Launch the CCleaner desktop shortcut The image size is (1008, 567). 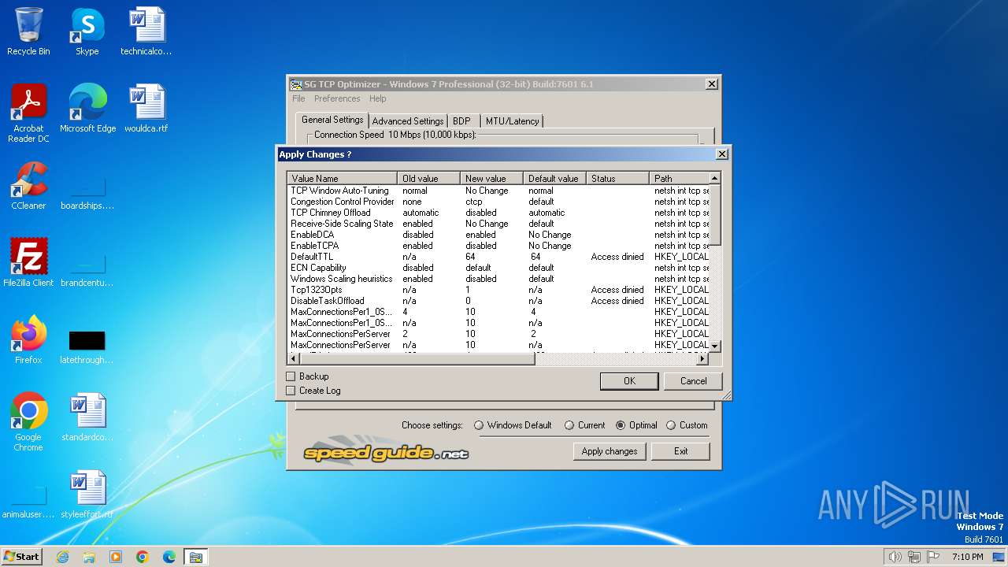coord(28,186)
